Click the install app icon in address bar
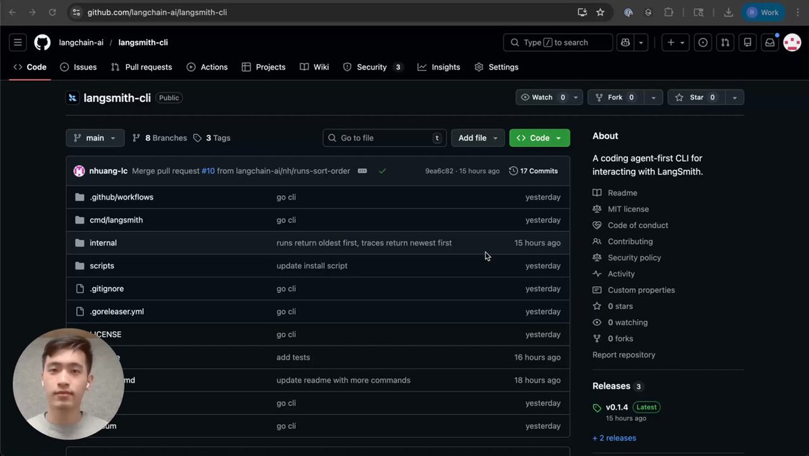Image resolution: width=809 pixels, height=456 pixels. click(582, 12)
